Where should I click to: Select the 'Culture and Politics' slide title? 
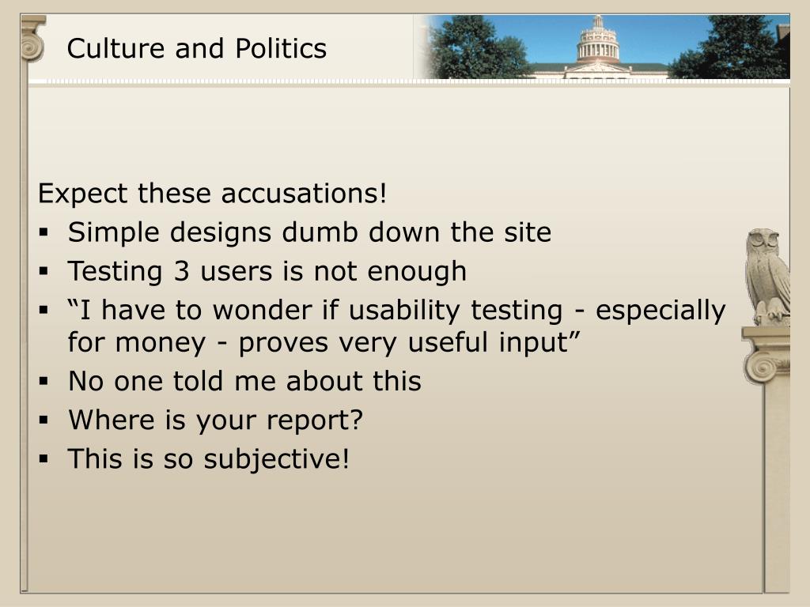tap(197, 48)
